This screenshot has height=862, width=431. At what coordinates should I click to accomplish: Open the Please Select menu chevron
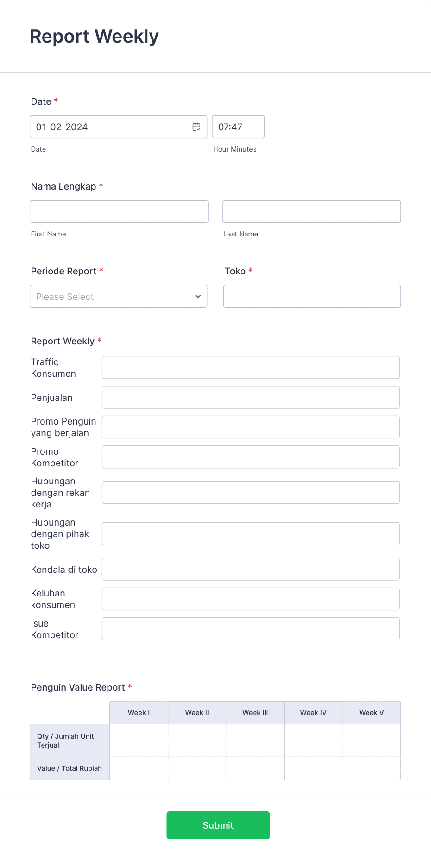click(197, 296)
